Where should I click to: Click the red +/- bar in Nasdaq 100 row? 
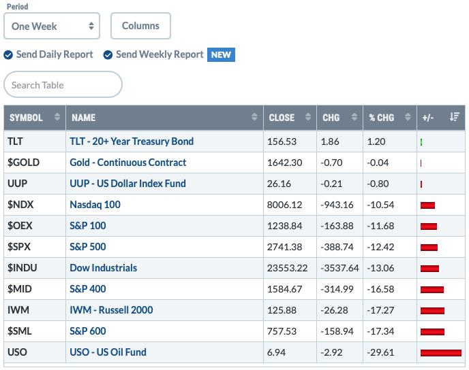(x=427, y=205)
